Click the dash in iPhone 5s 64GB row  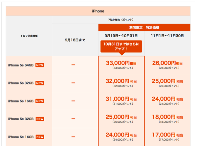tap(73, 65)
